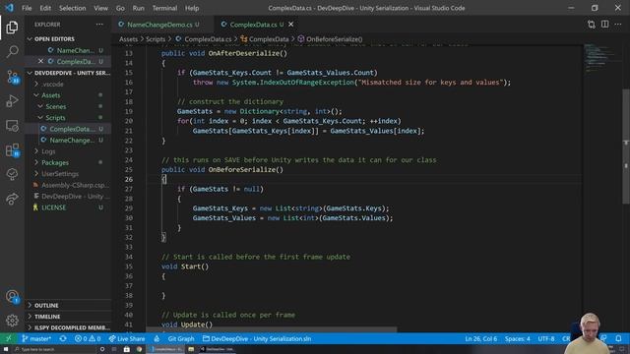Change indentation via Spaces: 4
The width and height of the screenshot is (630, 354).
click(517, 338)
